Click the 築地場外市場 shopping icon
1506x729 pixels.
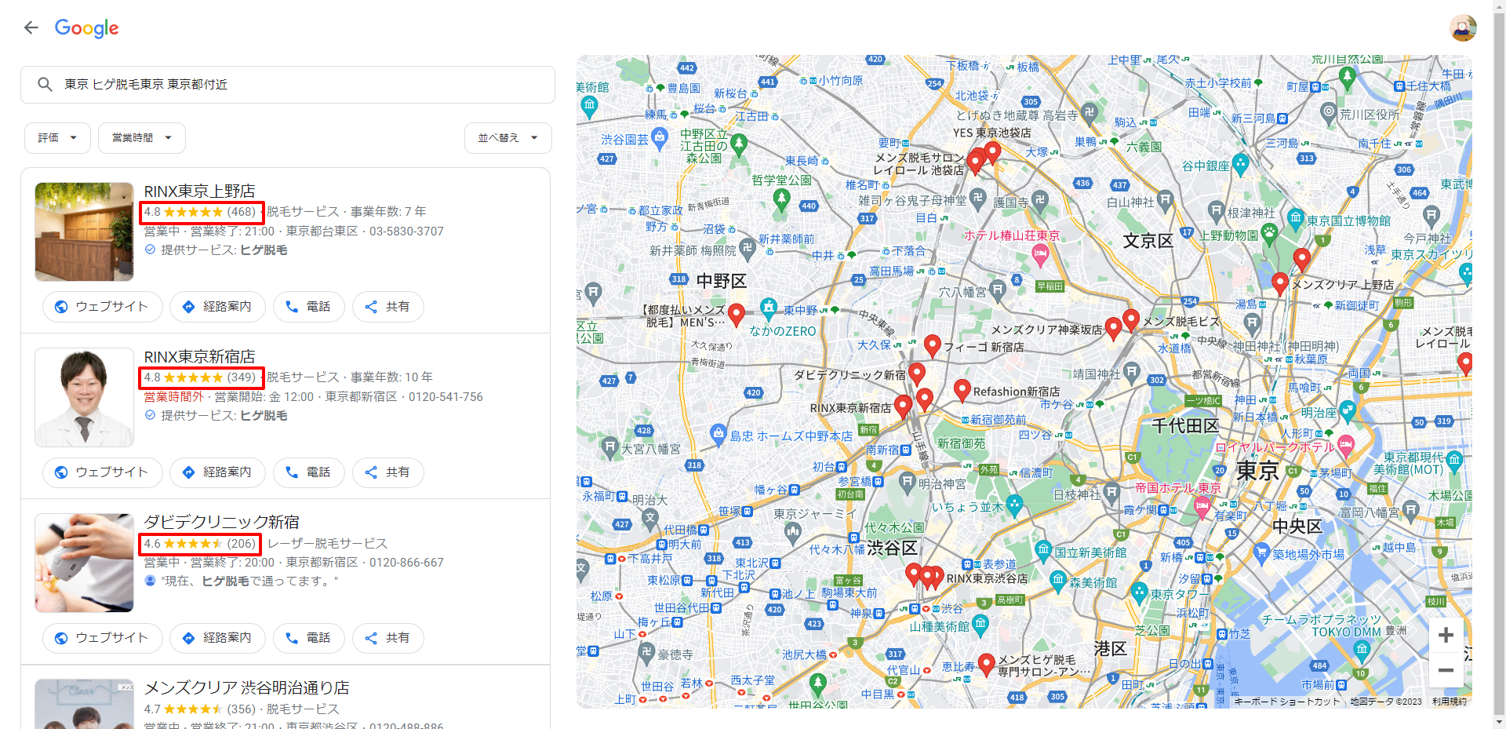click(1261, 552)
